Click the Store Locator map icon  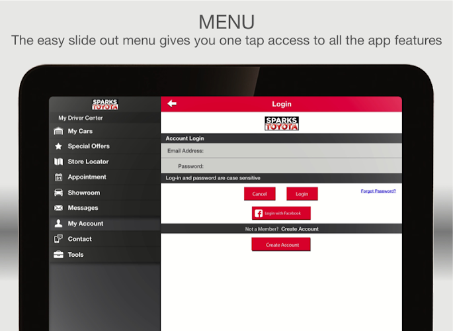click(58, 162)
